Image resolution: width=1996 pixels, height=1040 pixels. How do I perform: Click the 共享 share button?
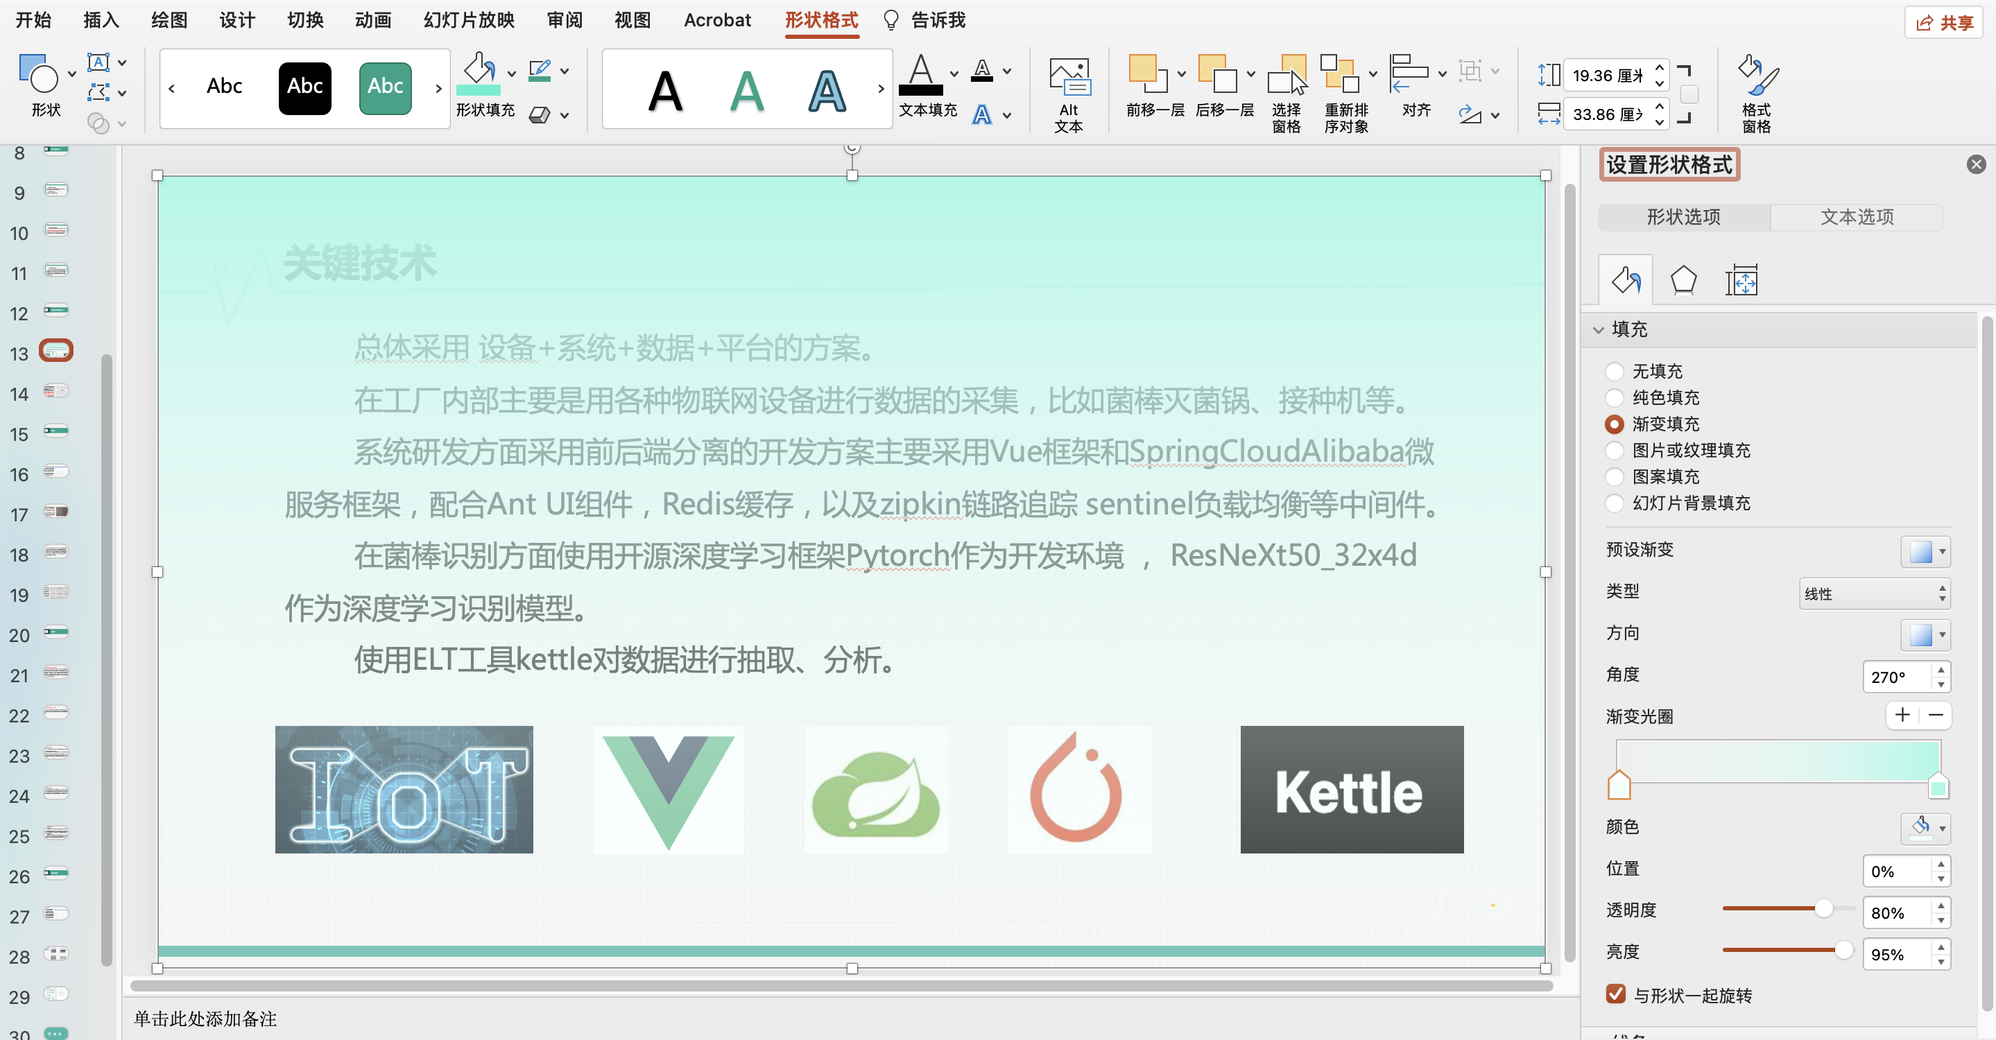click(1944, 22)
